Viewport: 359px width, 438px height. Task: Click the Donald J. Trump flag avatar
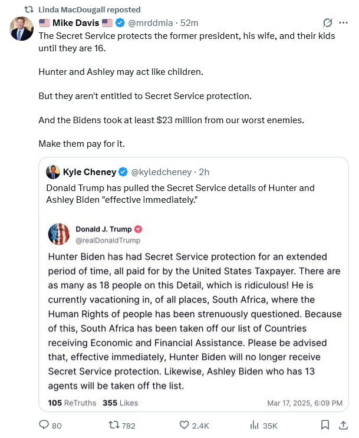tap(59, 234)
